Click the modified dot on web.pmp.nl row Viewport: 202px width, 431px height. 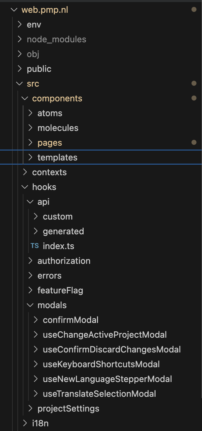(x=194, y=10)
